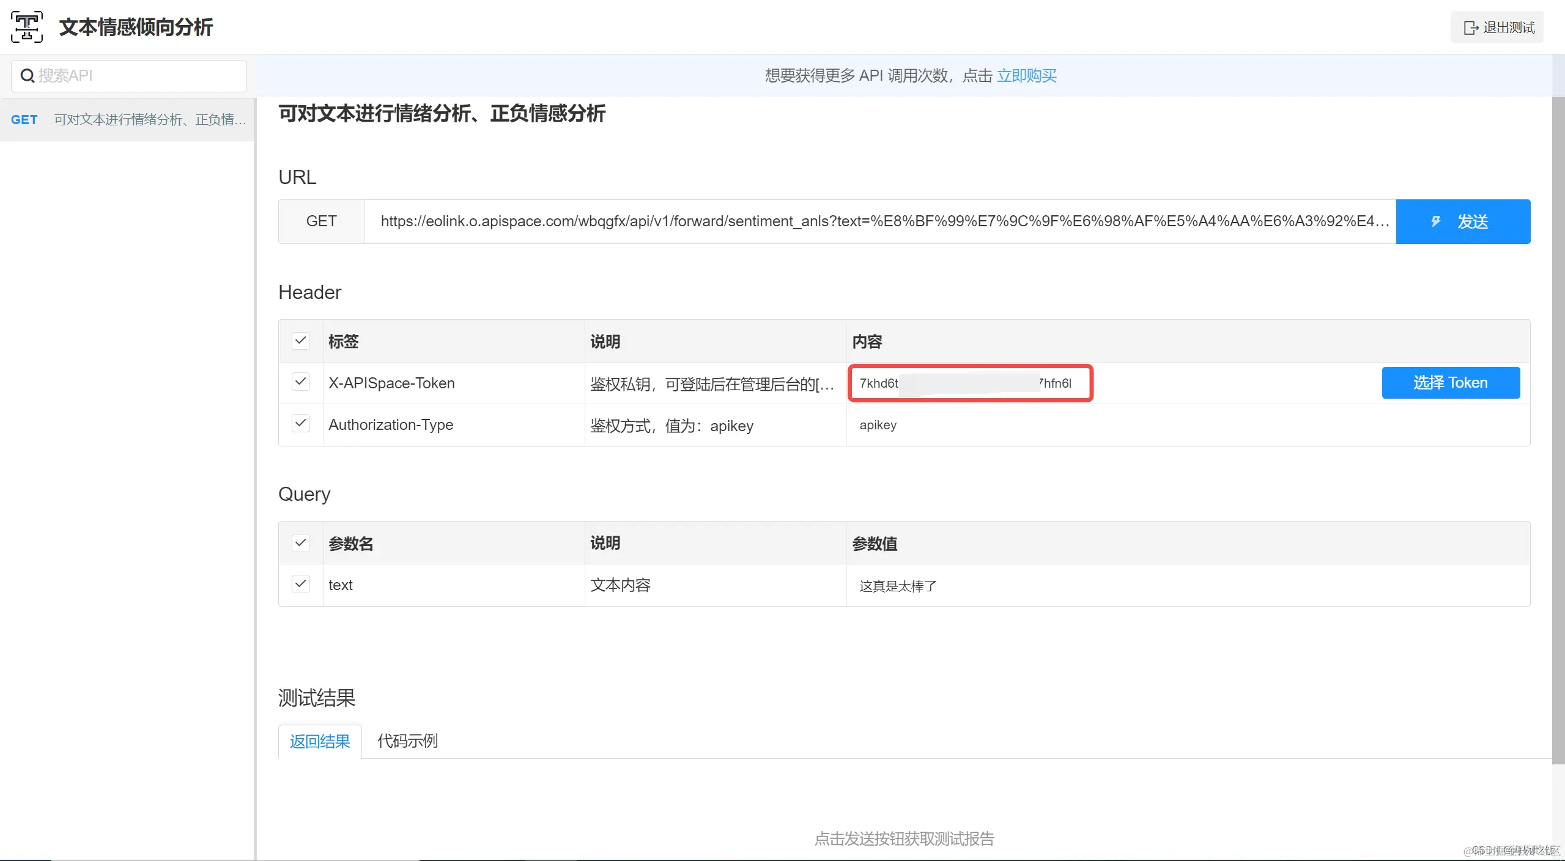Toggle the select-all Header checkbox
This screenshot has width=1565, height=861.
(x=300, y=341)
